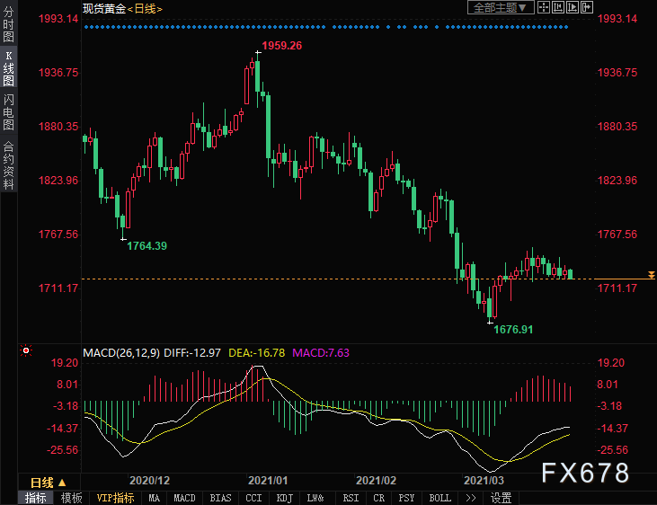The height and width of the screenshot is (505, 657).
Task: Click the <日线> period label in title
Action: (x=145, y=8)
